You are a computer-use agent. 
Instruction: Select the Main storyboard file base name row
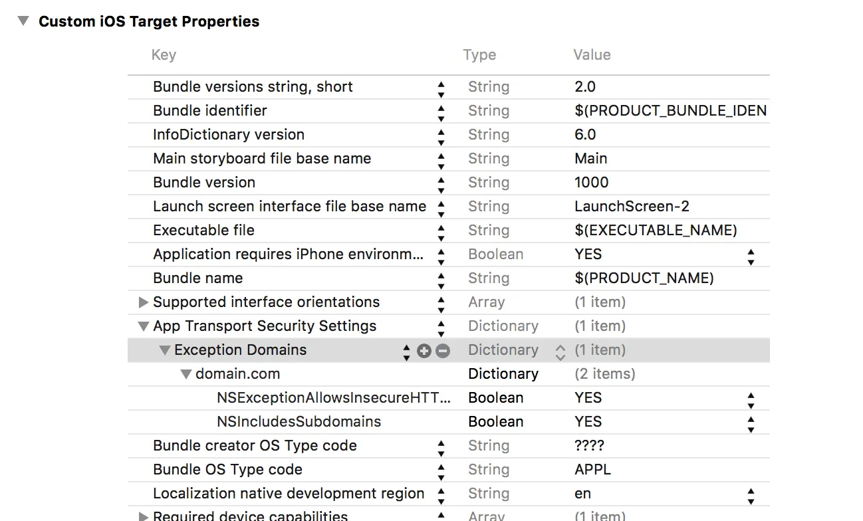pos(262,159)
